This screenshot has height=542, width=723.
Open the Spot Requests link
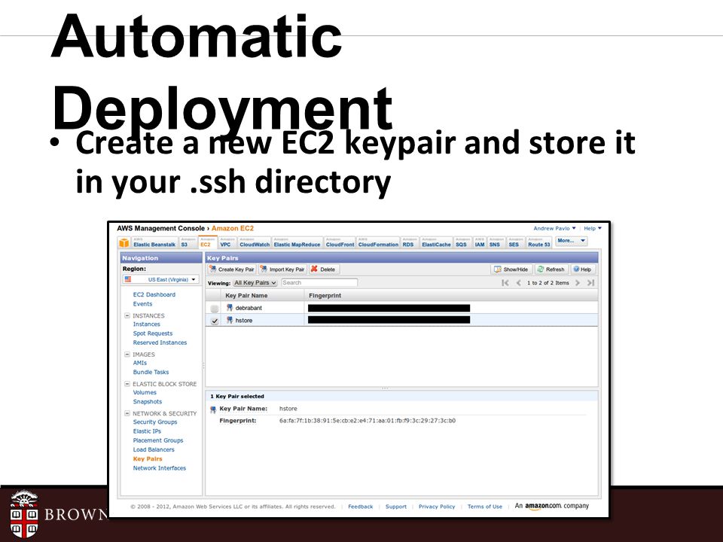coord(153,333)
